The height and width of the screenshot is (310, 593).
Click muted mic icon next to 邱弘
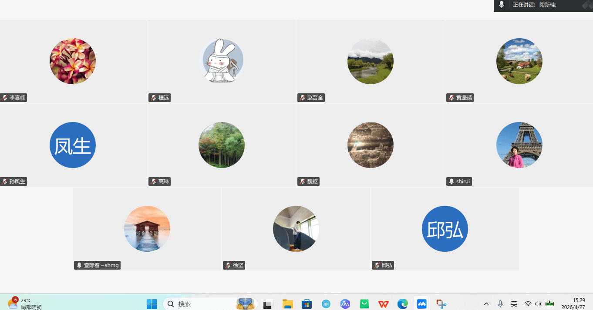(377, 265)
